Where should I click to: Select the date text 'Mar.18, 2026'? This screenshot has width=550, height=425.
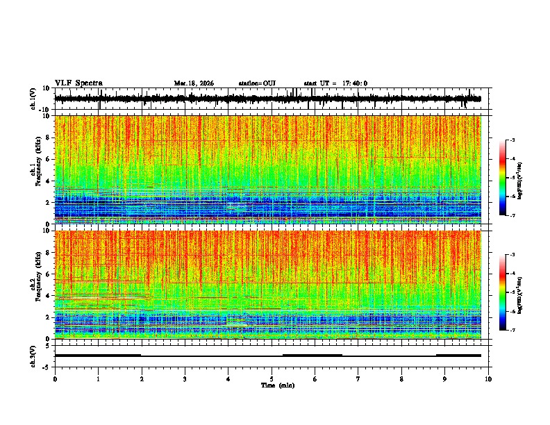pos(194,83)
